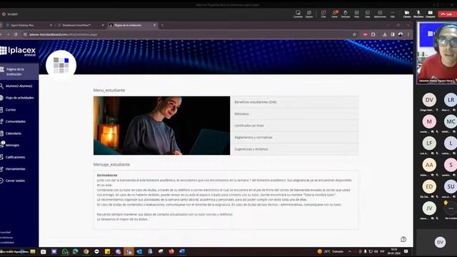Viewport: 457px width, 257px height.
Task: Switch to the Blackboard SmartView tab
Action: (x=80, y=26)
